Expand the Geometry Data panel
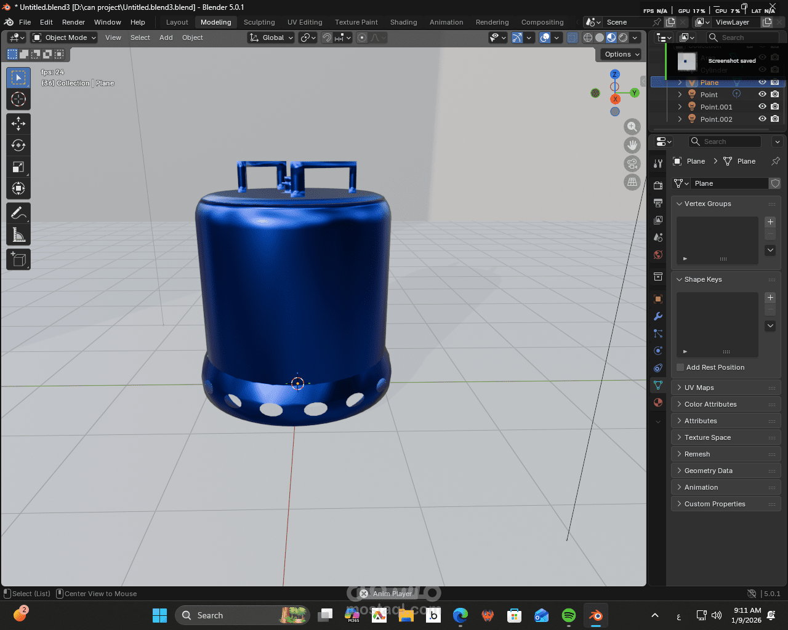This screenshot has width=788, height=630. coord(725,471)
